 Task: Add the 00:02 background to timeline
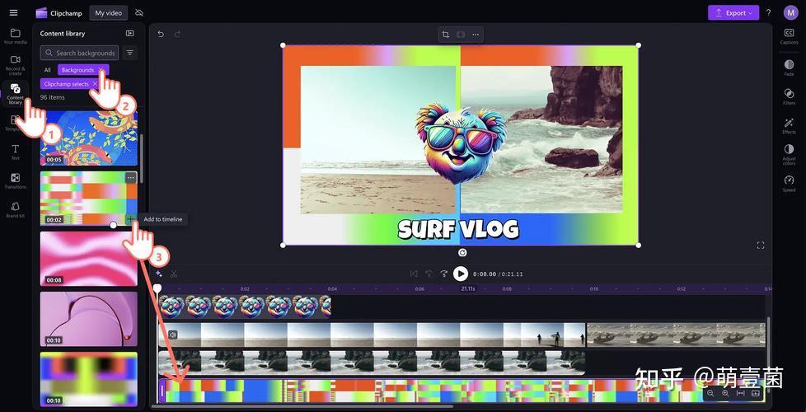(130, 219)
